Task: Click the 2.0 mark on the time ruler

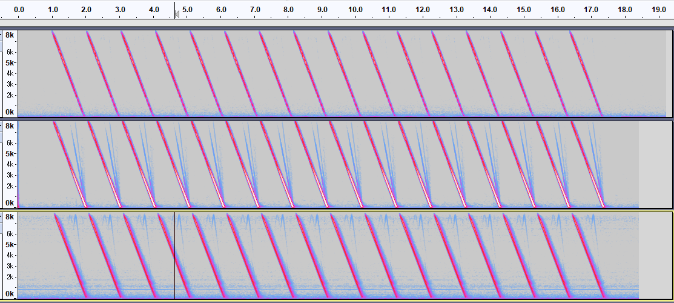Action: coord(87,9)
